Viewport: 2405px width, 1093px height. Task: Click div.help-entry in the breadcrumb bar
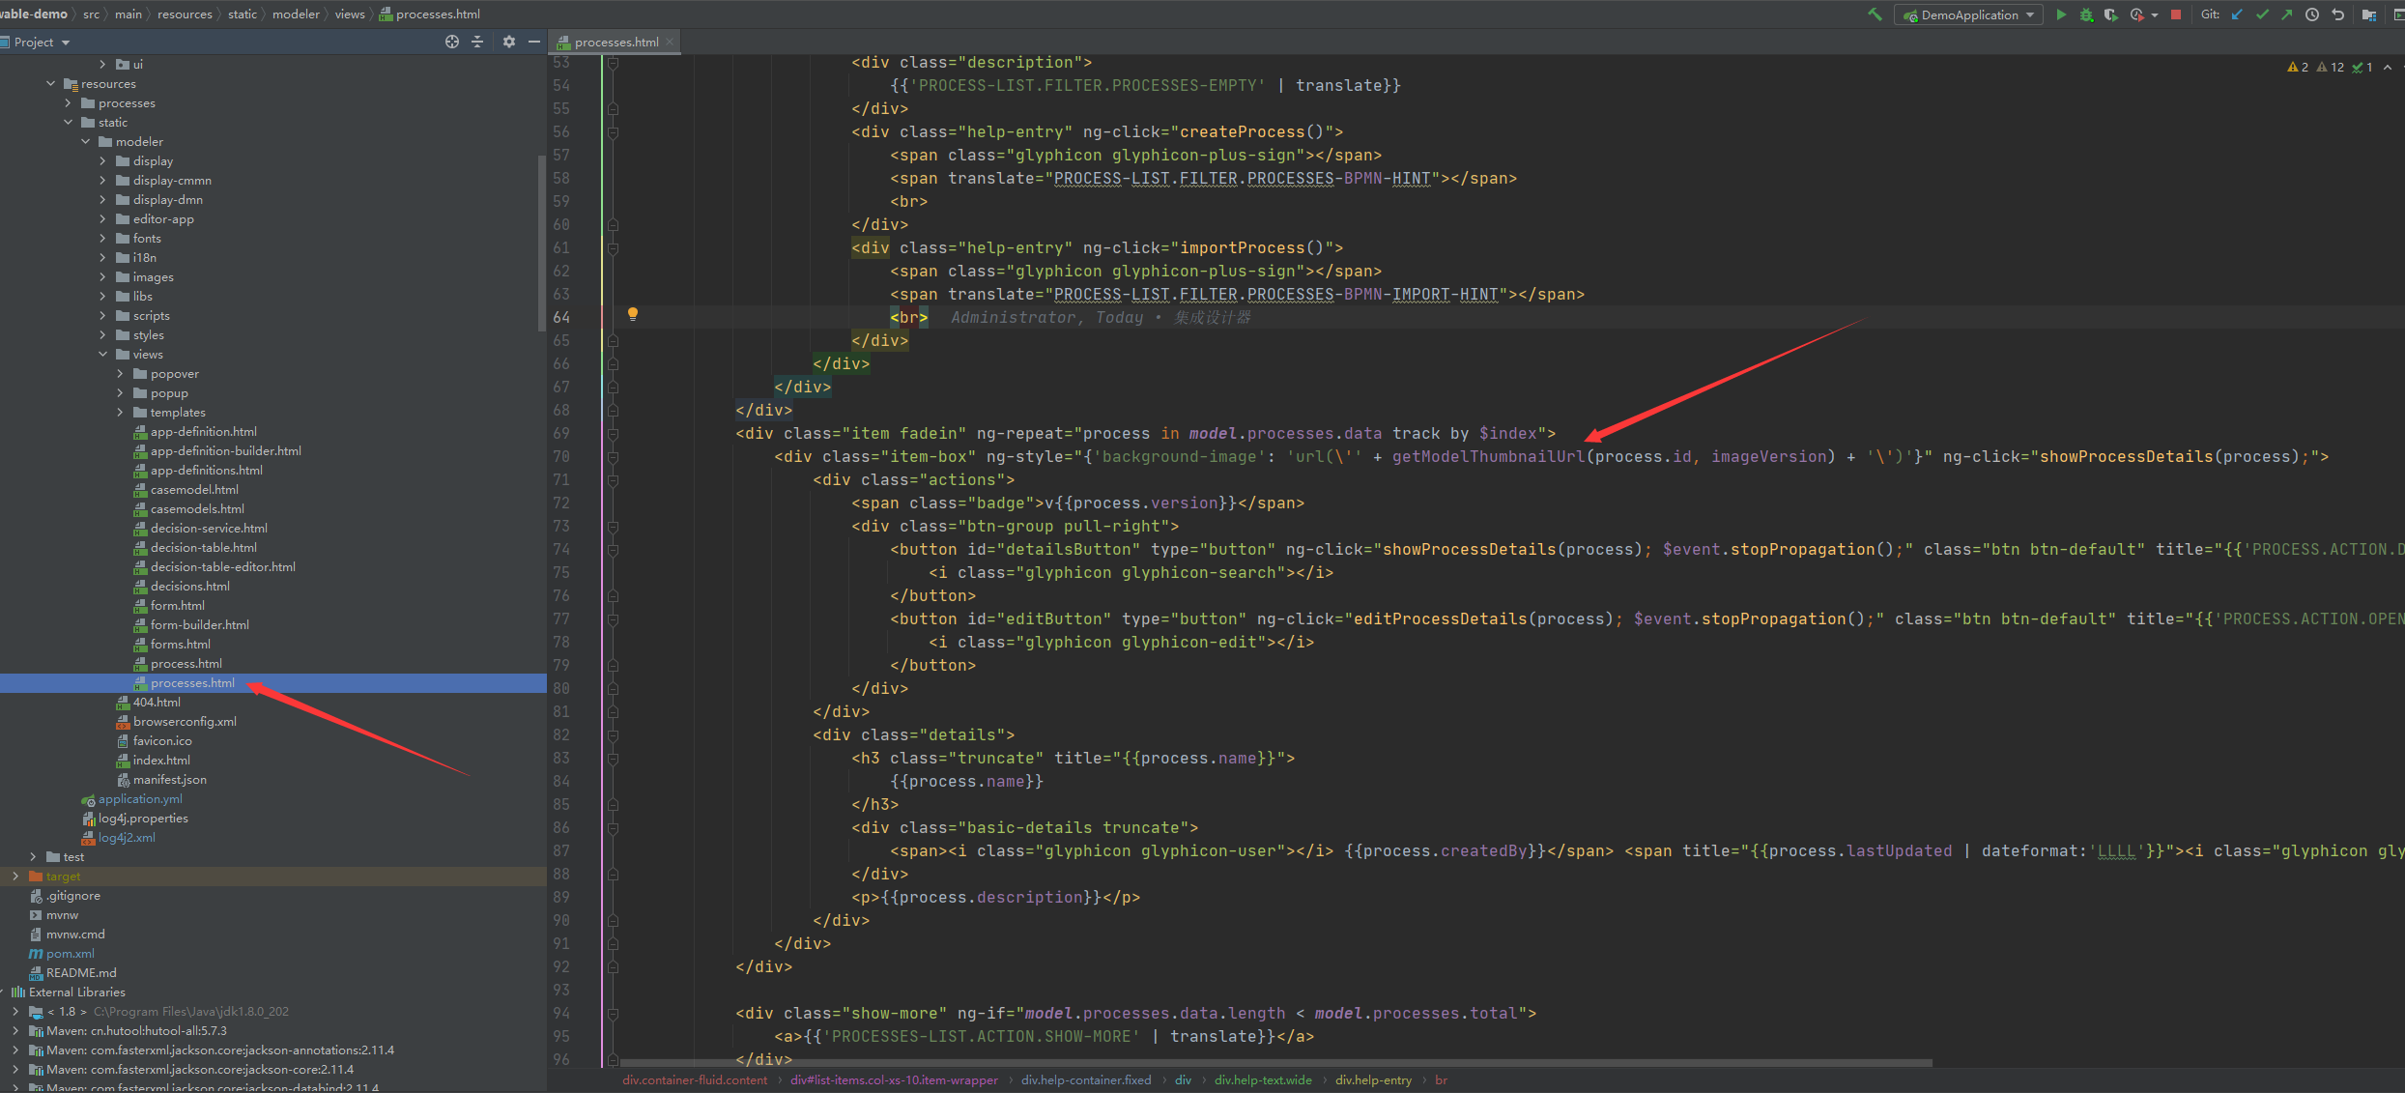pos(1373,1080)
